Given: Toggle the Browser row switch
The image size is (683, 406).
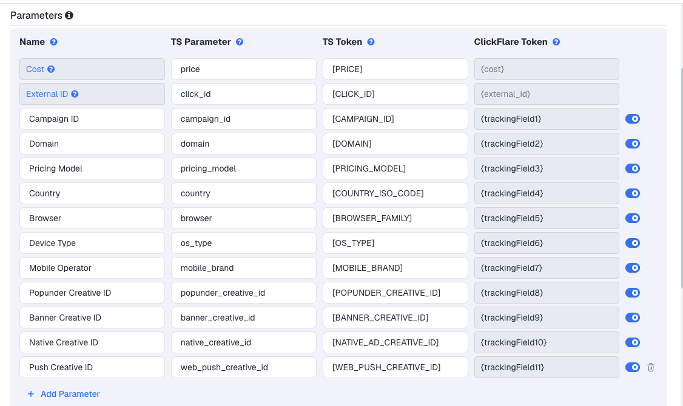Looking at the screenshot, I should (x=633, y=218).
